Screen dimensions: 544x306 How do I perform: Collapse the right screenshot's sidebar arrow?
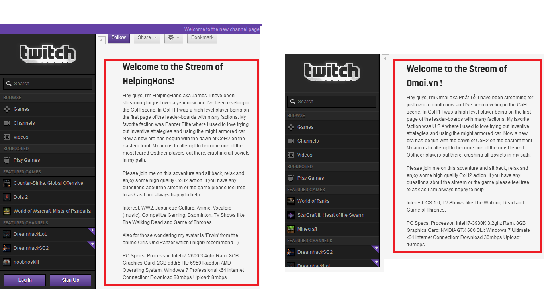tap(385, 58)
